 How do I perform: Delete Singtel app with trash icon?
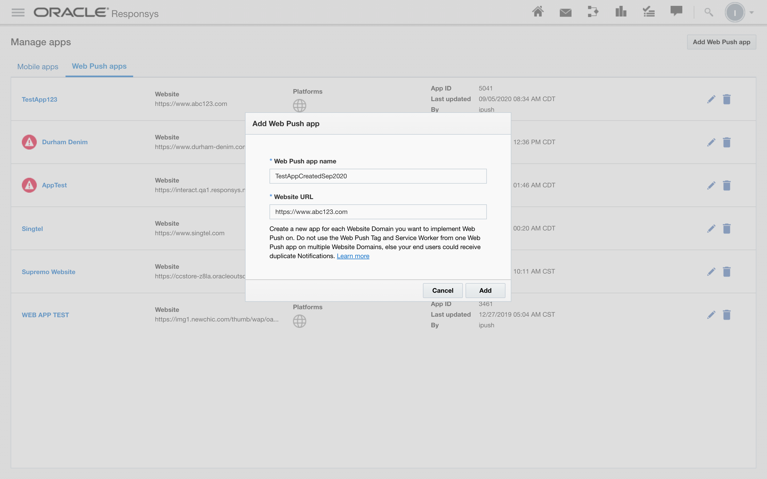(727, 228)
